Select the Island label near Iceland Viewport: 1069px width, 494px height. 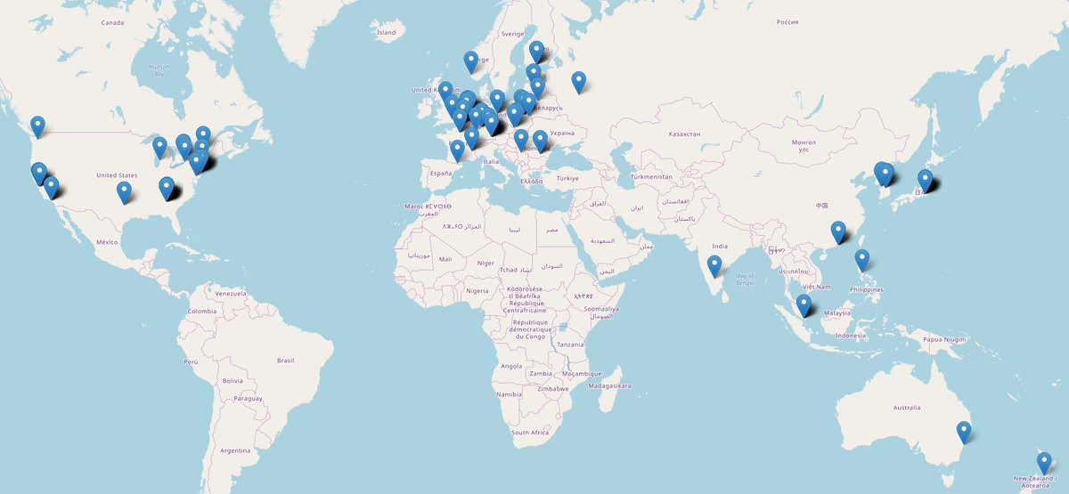coord(387,33)
